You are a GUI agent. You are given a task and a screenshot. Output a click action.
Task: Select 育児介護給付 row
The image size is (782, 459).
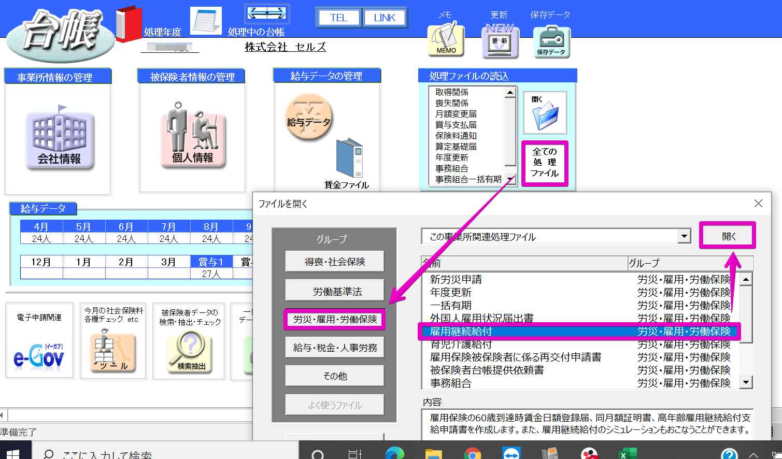click(580, 344)
